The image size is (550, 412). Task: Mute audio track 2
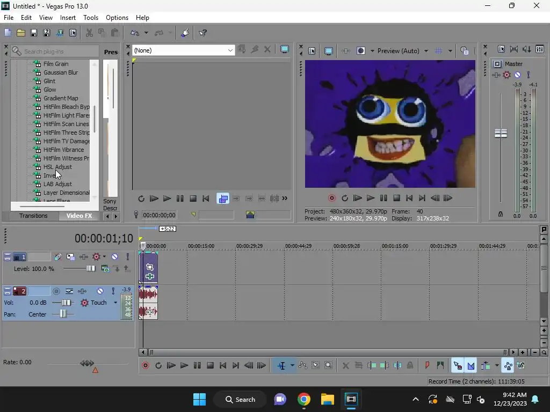(x=100, y=291)
